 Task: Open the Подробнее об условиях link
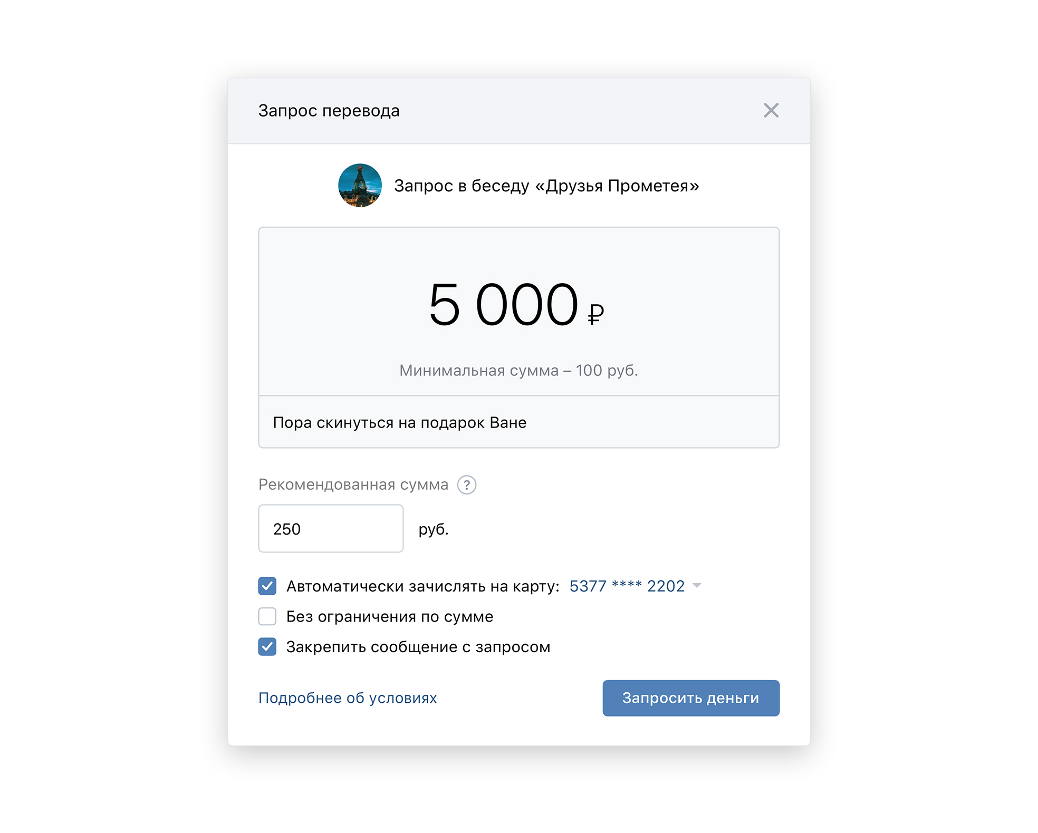coord(348,698)
